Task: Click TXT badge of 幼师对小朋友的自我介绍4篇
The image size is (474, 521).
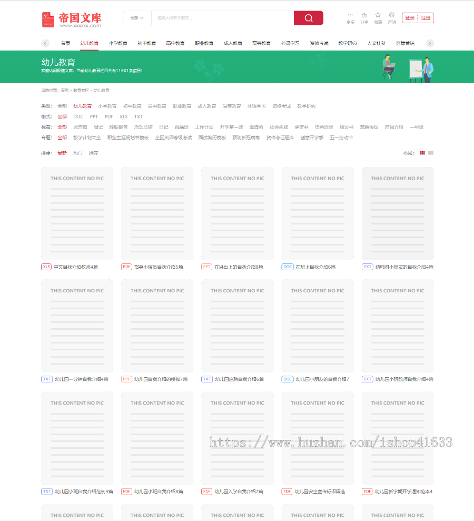Action: pos(368,267)
